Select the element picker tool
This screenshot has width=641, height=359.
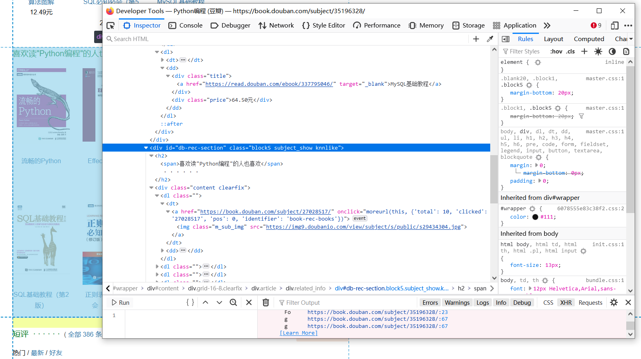coord(110,25)
